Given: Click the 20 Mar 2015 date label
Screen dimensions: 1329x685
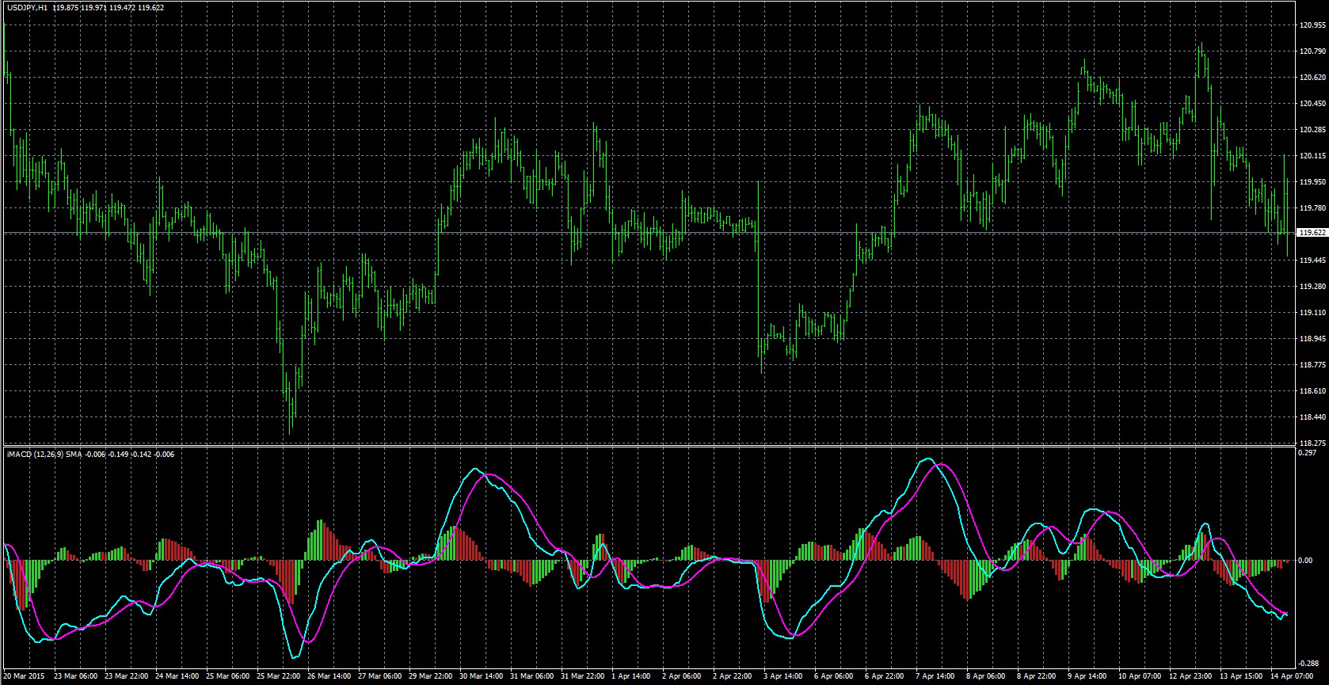Looking at the screenshot, I should pos(25,677).
